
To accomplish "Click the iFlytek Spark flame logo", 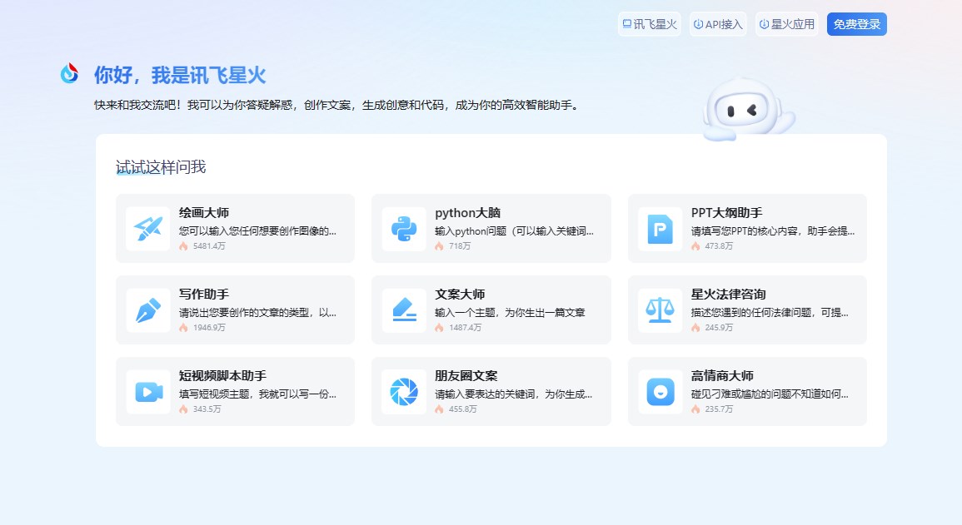I will point(69,73).
